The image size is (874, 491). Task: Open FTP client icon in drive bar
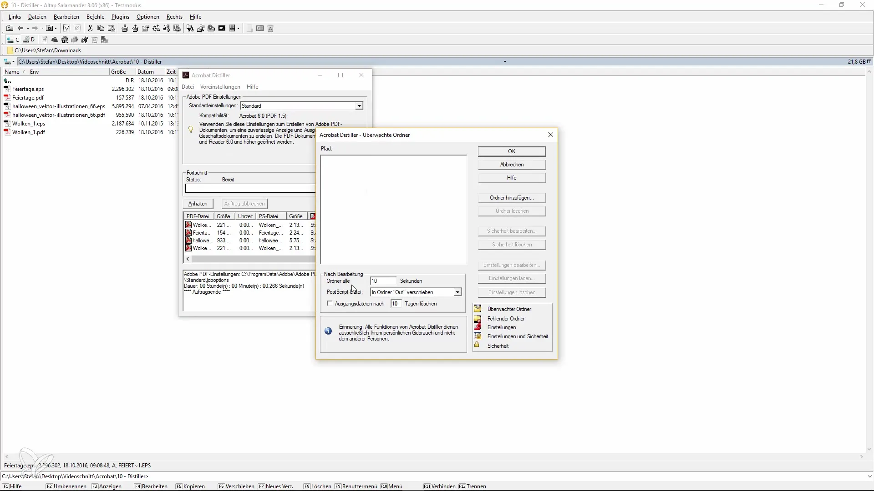click(65, 40)
